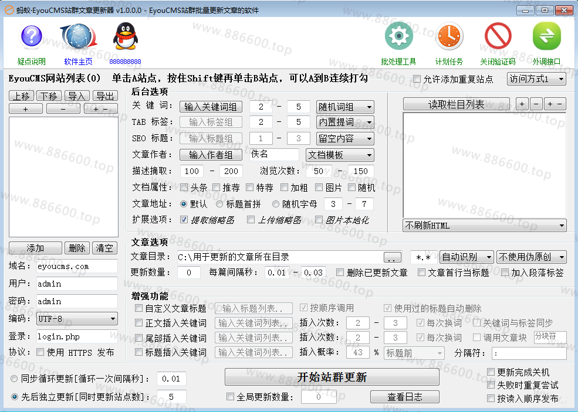This screenshot has width=578, height=412.
Task: Enable 全局更新数量 checkbox
Action: click(x=230, y=397)
